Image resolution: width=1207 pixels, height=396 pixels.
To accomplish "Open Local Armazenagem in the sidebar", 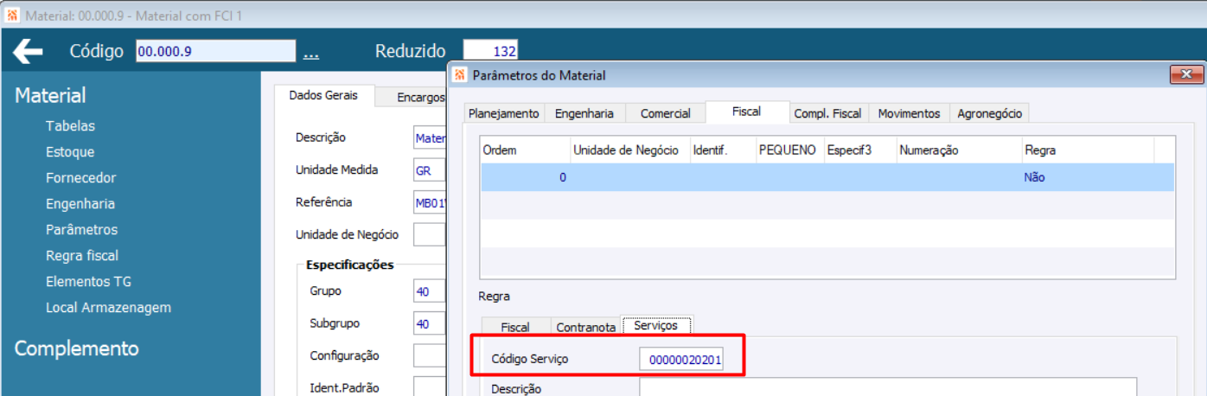I will coord(108,308).
